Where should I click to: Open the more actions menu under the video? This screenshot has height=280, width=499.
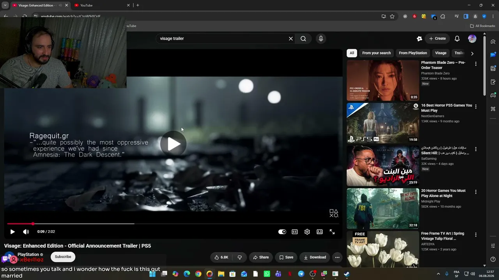click(x=337, y=257)
